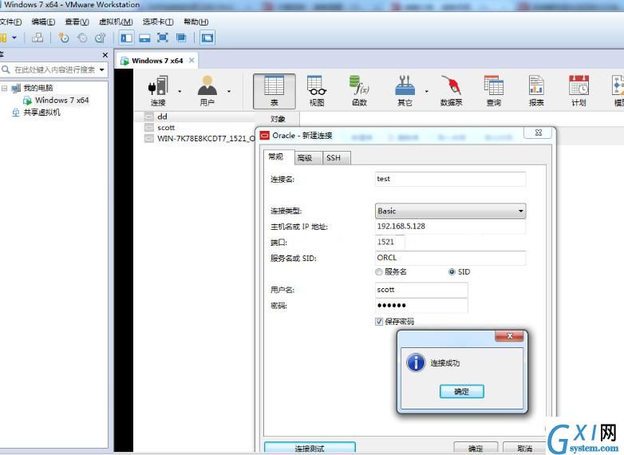Confirm connection success with 确定 button
This screenshot has width=624, height=455.
462,392
